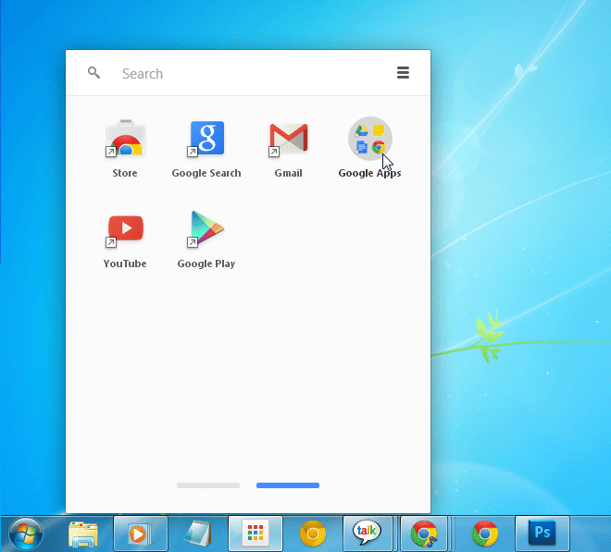Open the Notepad taskbar icon
The height and width of the screenshot is (552, 611).
point(198,534)
